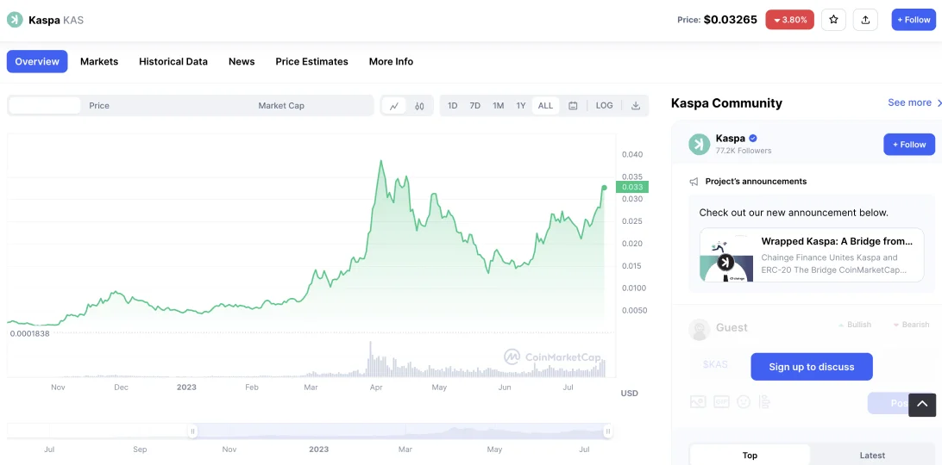Switch chart to candlestick view
Image resolution: width=942 pixels, height=465 pixels.
click(420, 106)
